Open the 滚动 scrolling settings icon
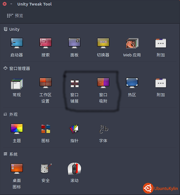180x195 pixels. coord(75,168)
